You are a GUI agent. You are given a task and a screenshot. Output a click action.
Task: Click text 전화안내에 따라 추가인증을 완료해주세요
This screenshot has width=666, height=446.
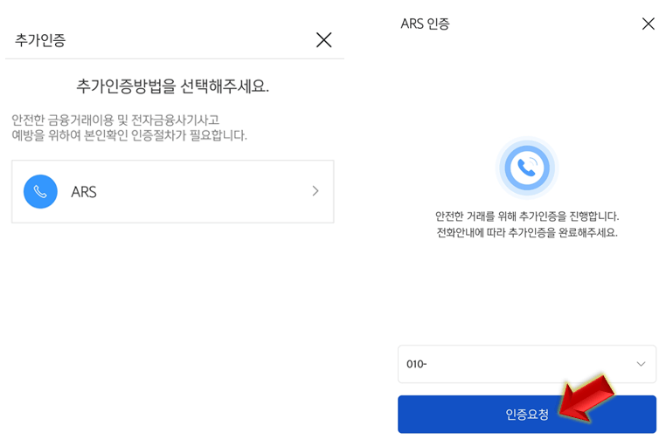click(527, 232)
